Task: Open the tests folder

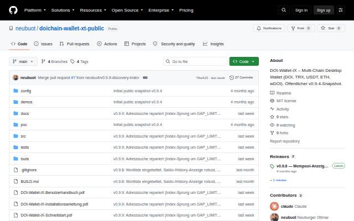Action: coord(24,148)
